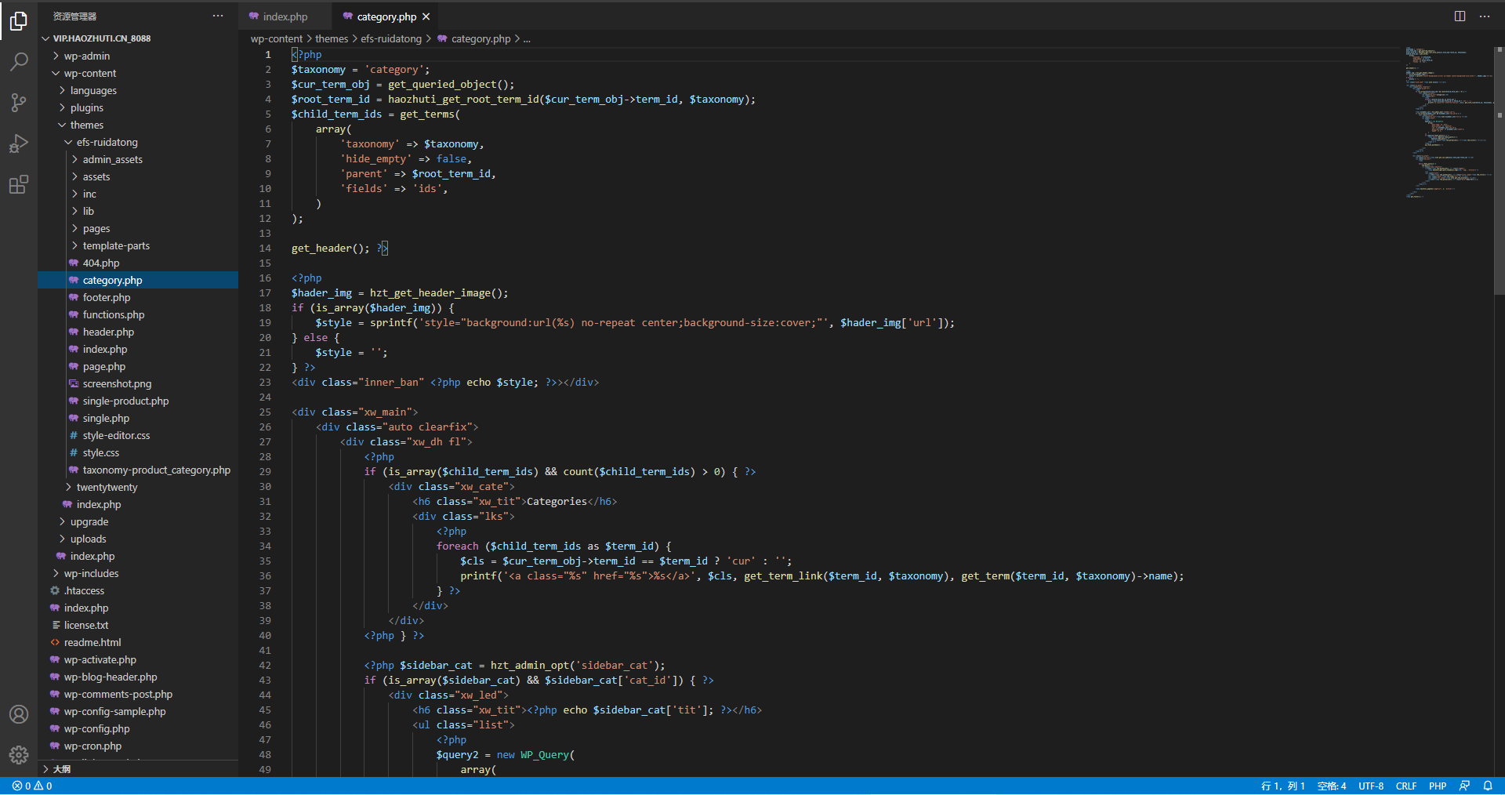Open the Run and Debug view
This screenshot has height=795, width=1505.
[x=19, y=143]
